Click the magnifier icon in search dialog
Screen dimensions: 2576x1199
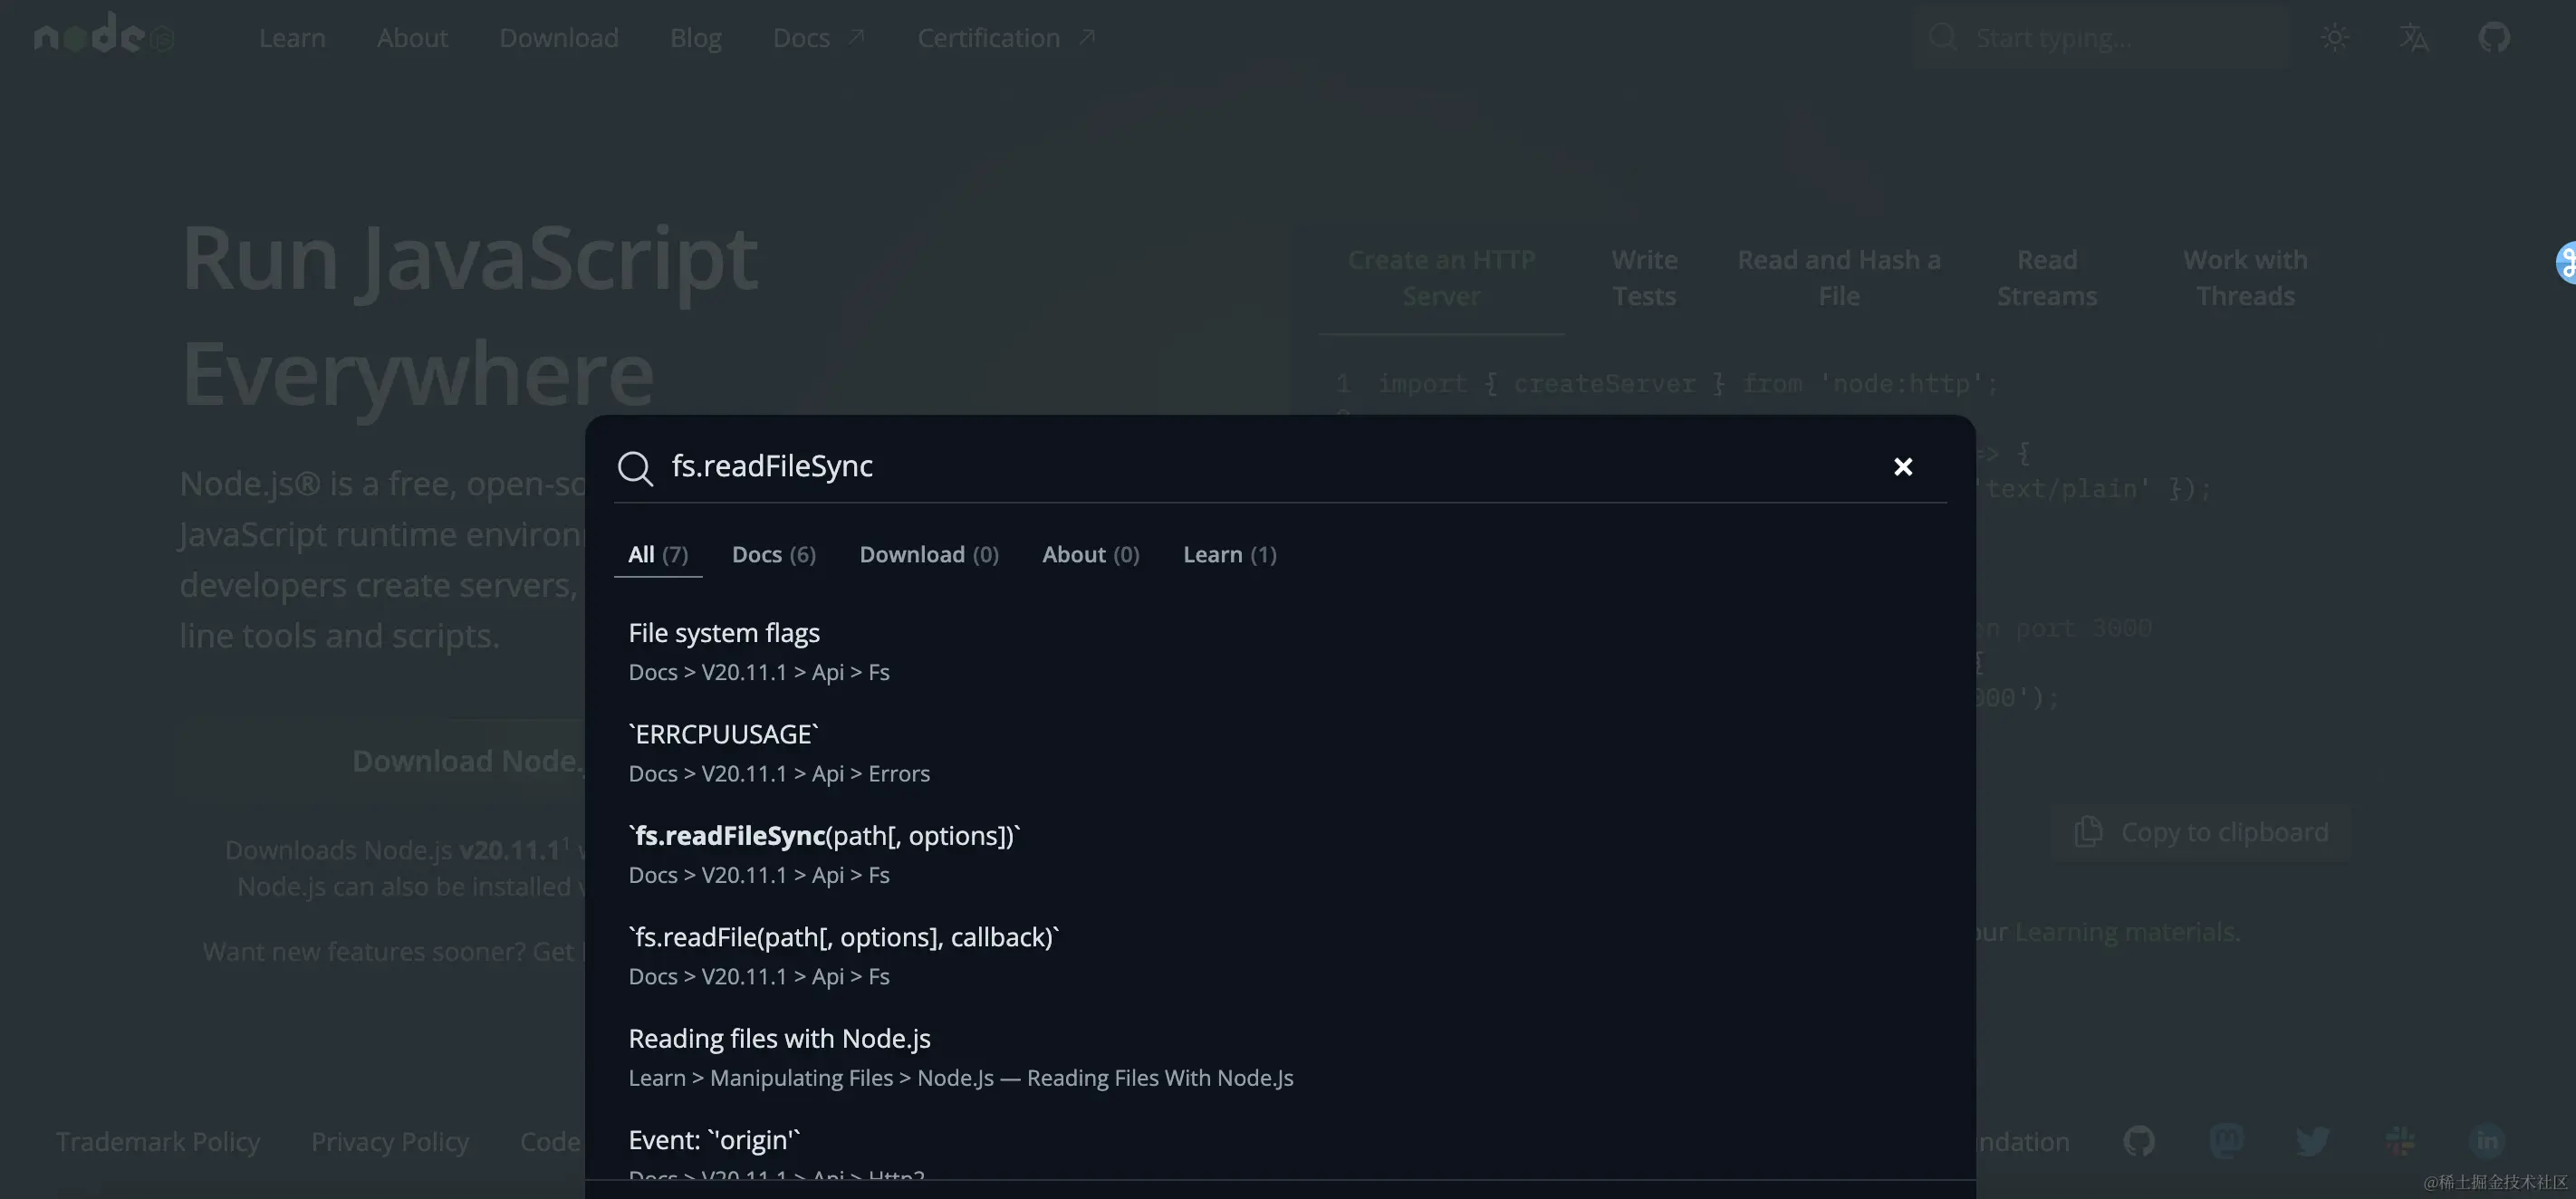coord(635,468)
